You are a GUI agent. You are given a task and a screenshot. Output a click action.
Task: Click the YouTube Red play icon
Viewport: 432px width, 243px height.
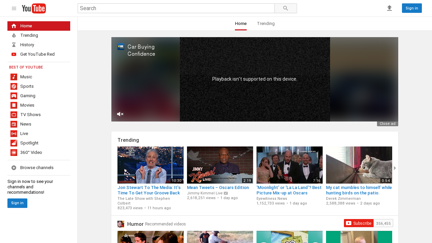click(x=14, y=54)
